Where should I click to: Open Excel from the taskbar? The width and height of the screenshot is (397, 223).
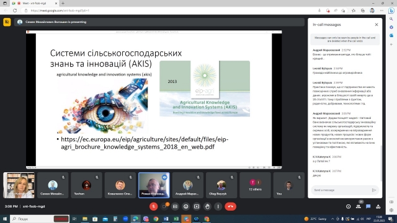click(x=176, y=219)
